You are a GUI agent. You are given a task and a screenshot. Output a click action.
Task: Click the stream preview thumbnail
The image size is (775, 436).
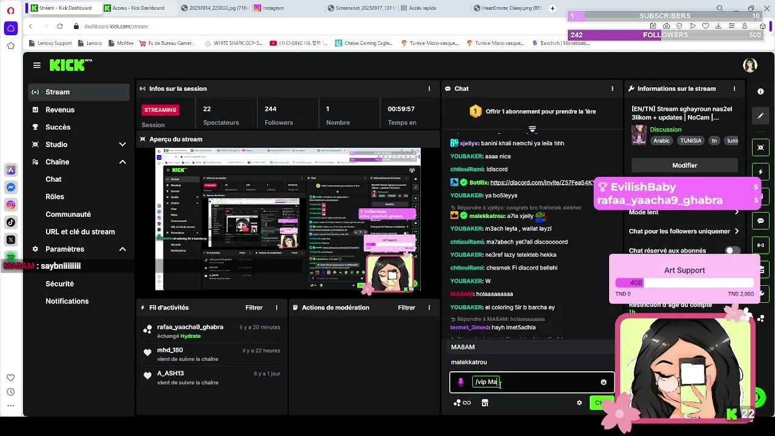tap(288, 219)
